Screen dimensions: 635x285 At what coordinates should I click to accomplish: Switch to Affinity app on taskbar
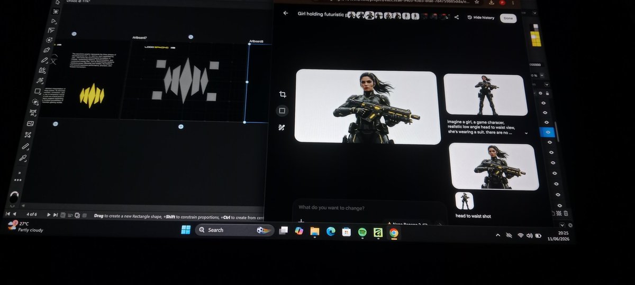pos(378,232)
